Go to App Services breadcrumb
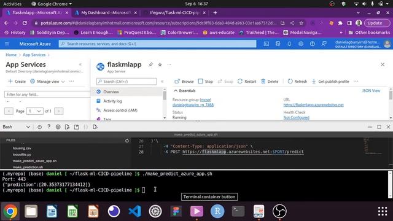Image resolution: width=393 pixels, height=221 pixels. point(34,55)
